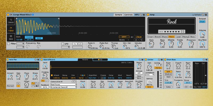The image size is (213, 106).
Task: Save the Hybrid Reverb preset
Action: (x=142, y=59)
